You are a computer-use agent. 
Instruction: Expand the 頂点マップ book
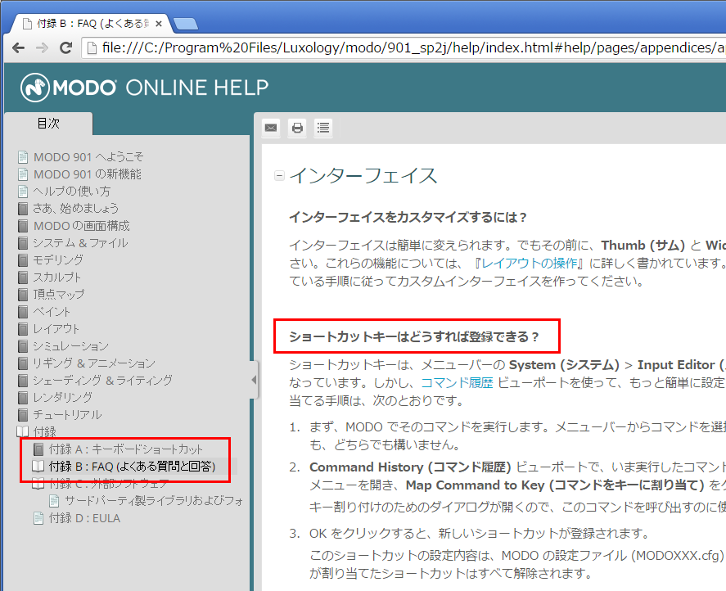59,294
